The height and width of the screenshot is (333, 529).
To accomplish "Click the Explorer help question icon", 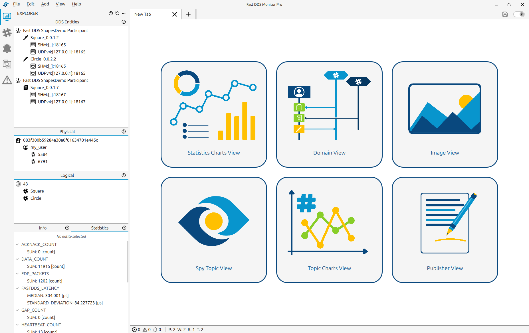I will (111, 13).
